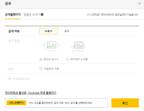Click the 공유 dialog title
Image resolution: width=144 pixels, height=111 pixels.
coord(8,4)
